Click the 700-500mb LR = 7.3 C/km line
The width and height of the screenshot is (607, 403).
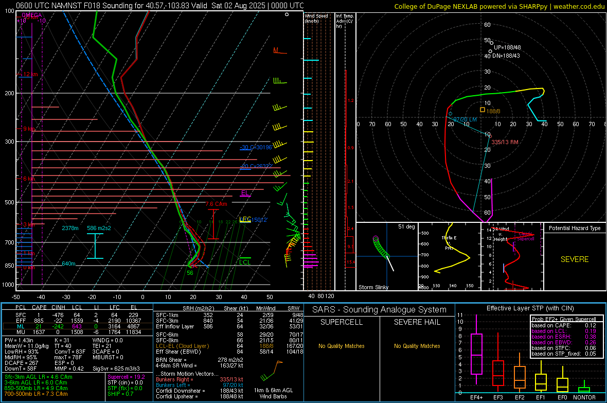tap(36, 394)
